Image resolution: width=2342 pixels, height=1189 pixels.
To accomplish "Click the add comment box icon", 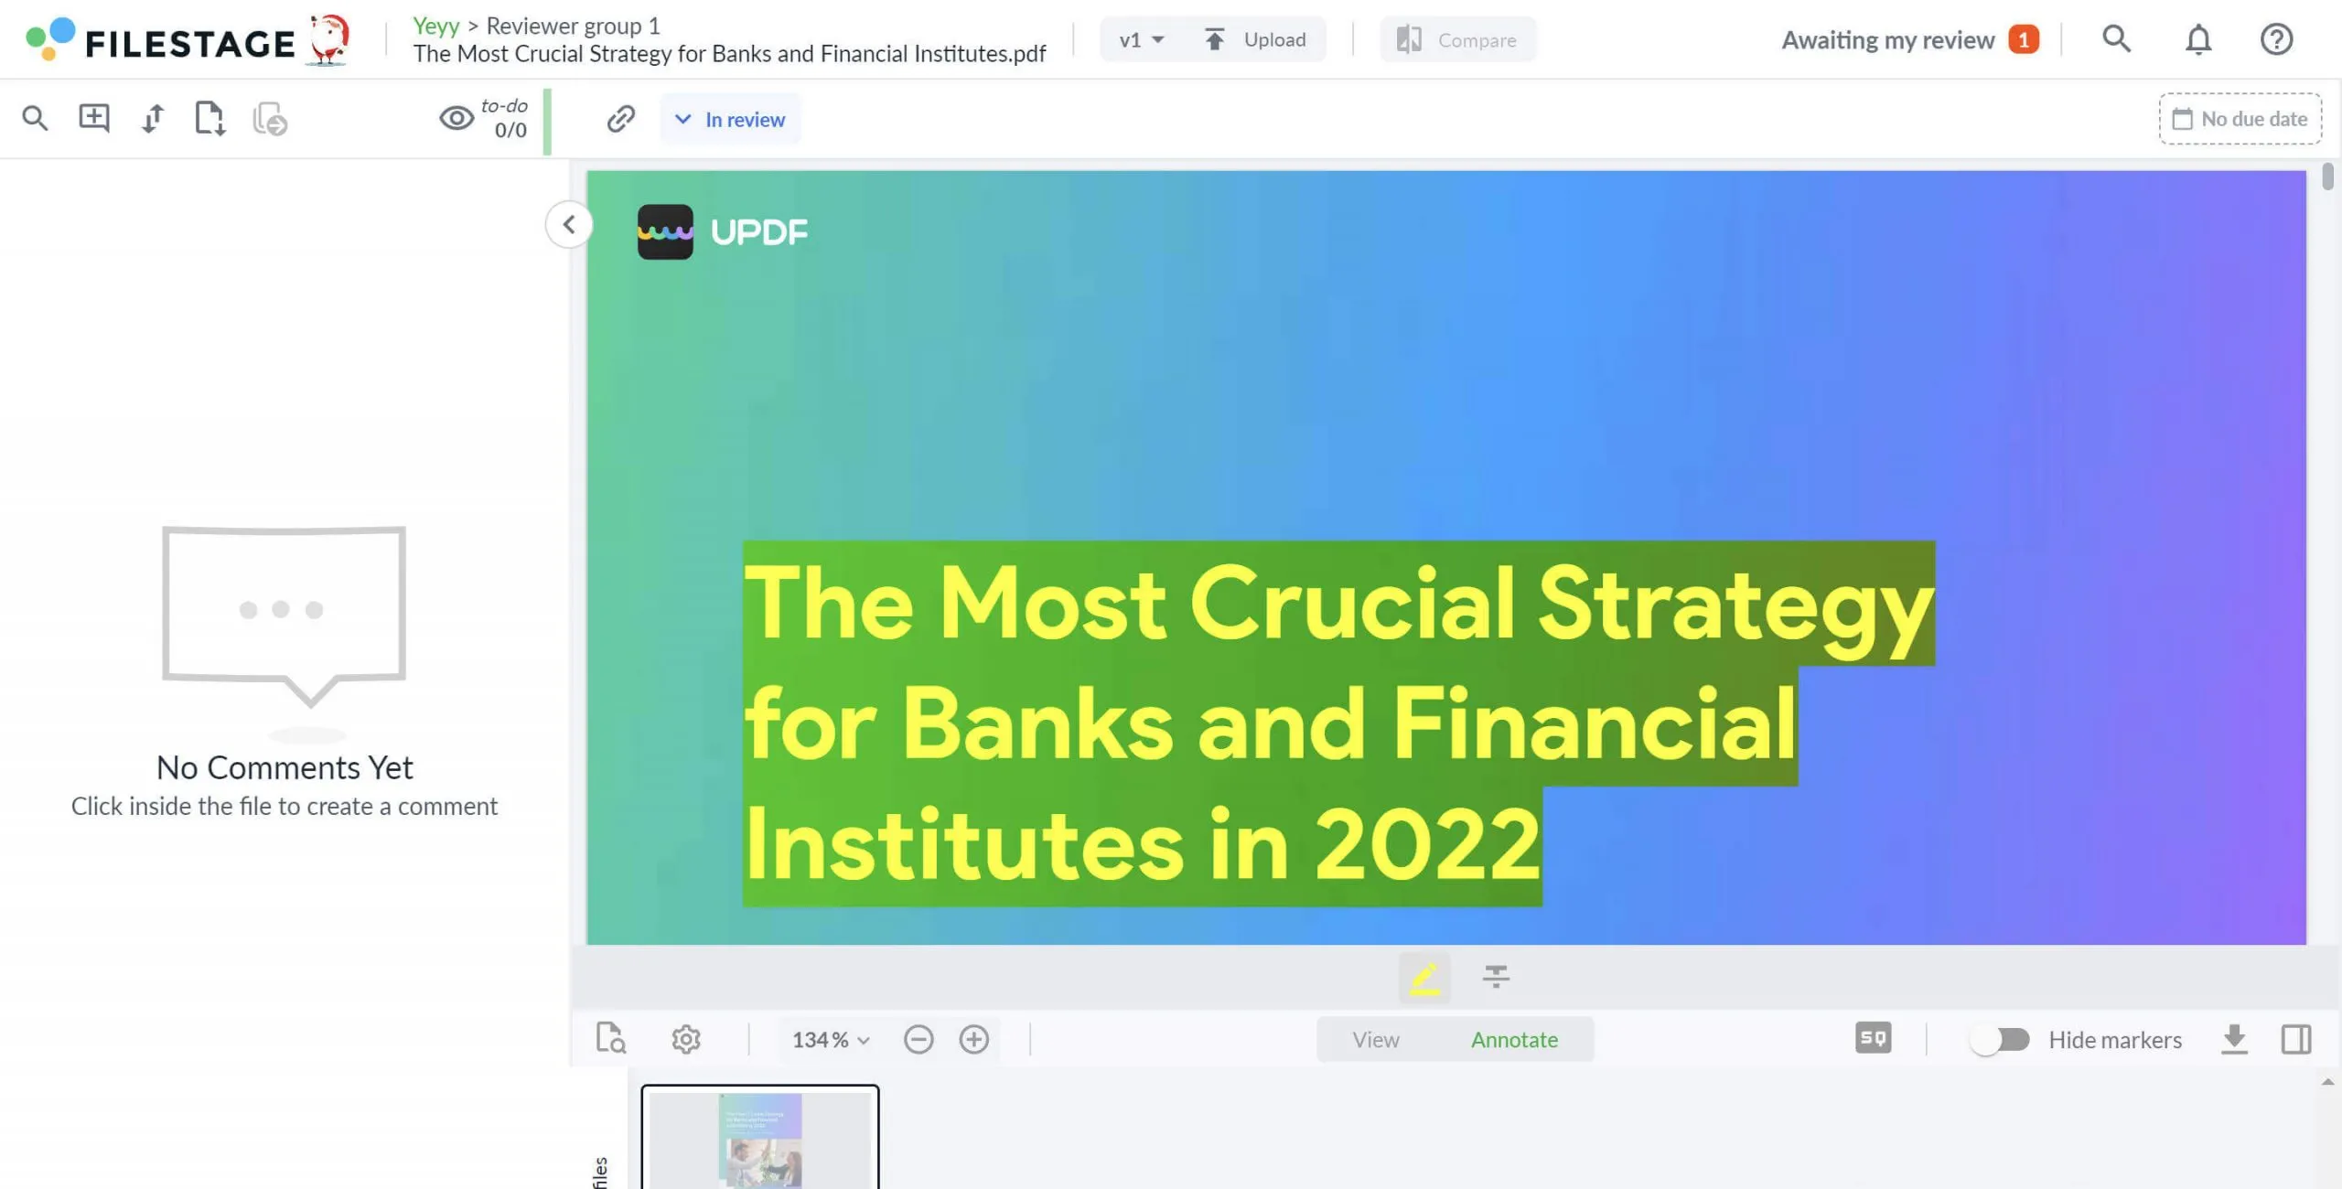I will 94,118.
